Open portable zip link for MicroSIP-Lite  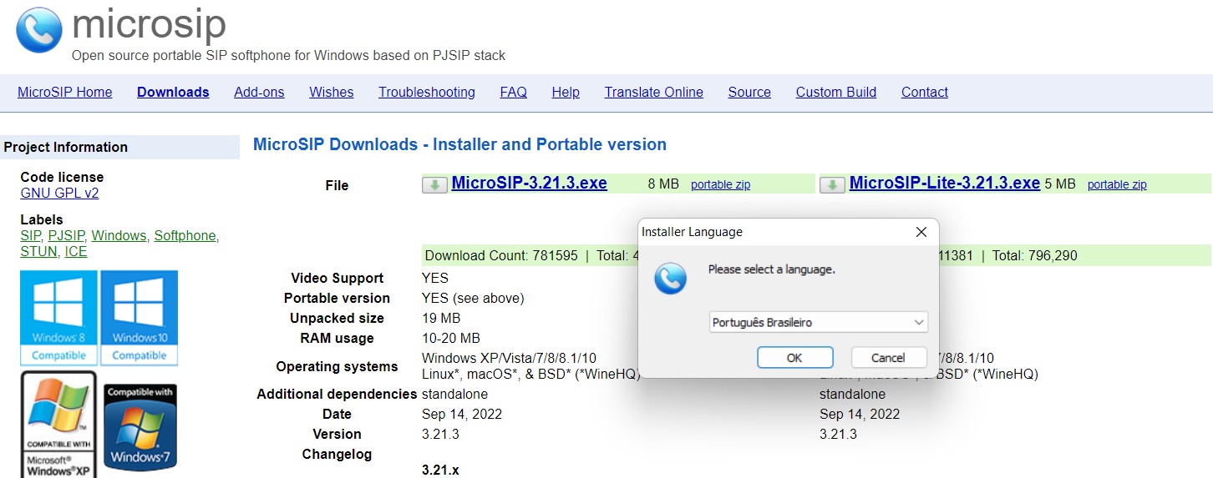click(x=1116, y=185)
